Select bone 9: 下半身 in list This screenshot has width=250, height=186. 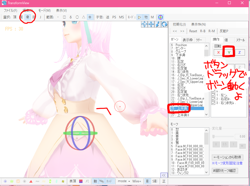point(187,55)
